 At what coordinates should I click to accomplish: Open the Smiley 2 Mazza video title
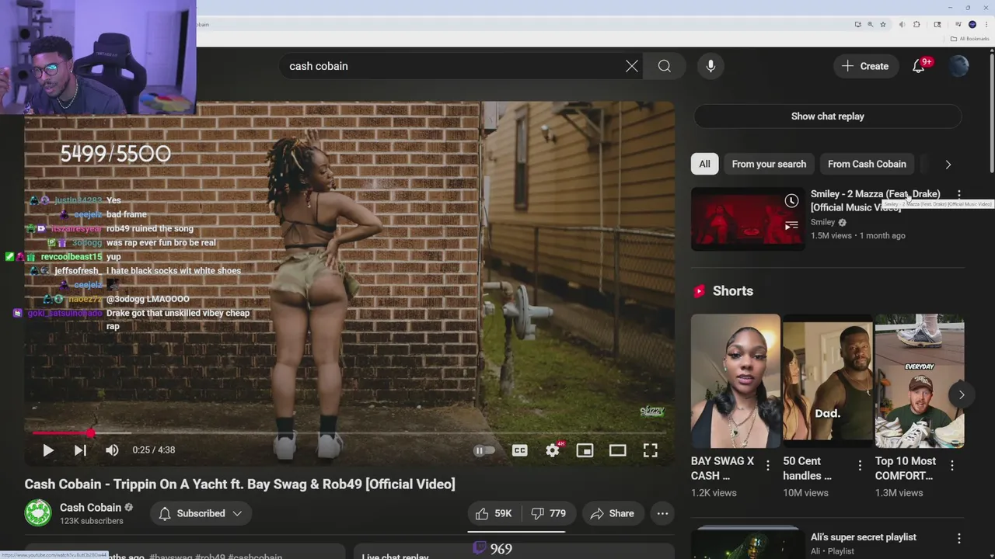(875, 200)
